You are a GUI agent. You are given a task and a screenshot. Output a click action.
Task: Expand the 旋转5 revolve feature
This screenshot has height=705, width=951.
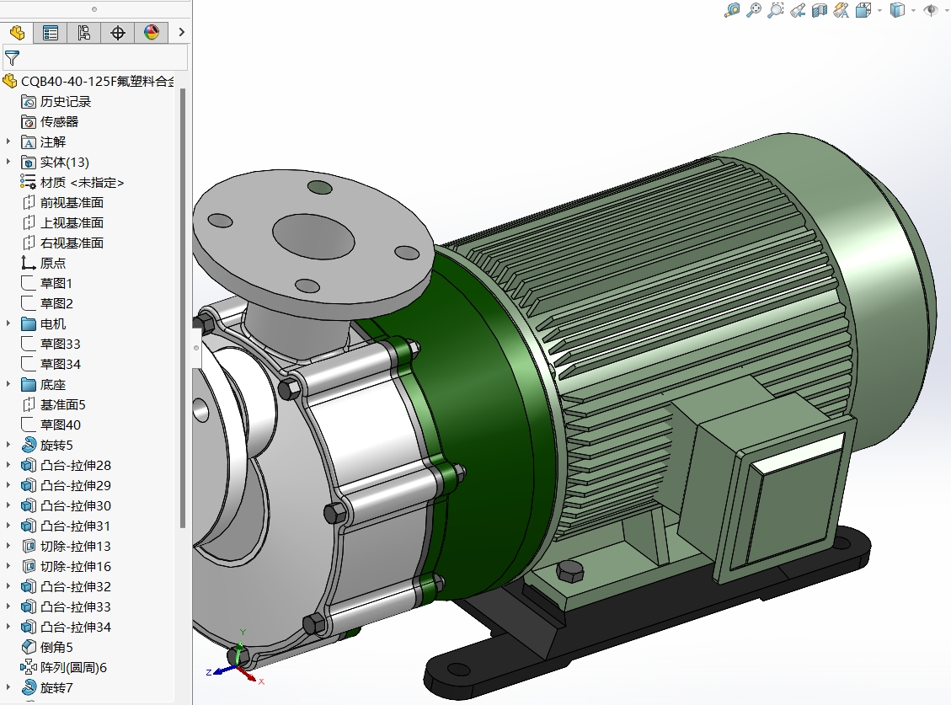8,446
